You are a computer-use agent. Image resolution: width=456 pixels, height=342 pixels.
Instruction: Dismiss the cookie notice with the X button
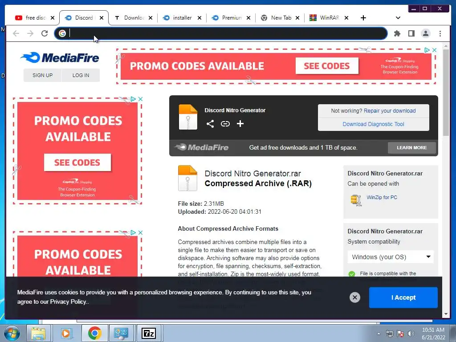pos(355,297)
